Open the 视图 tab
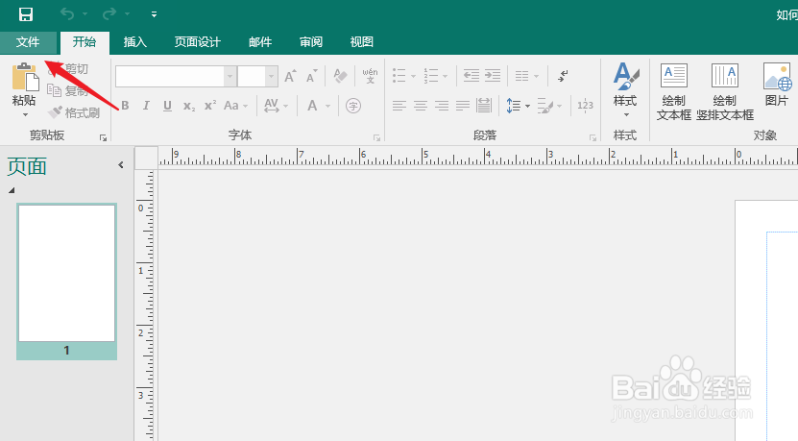This screenshot has height=441, width=798. 362,41
